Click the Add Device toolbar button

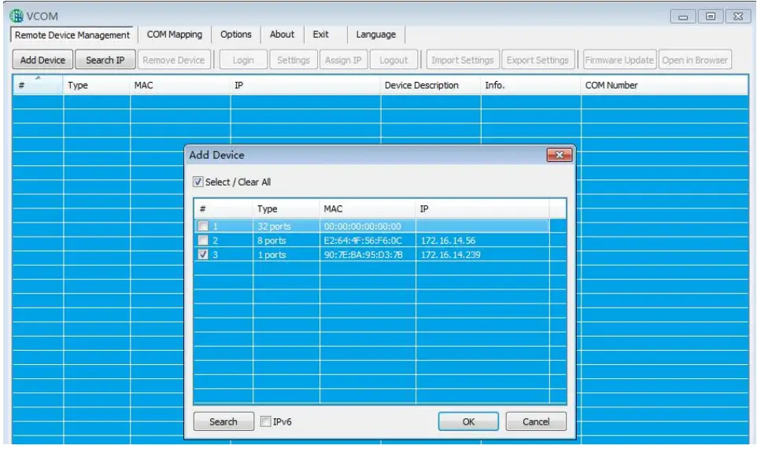click(42, 60)
